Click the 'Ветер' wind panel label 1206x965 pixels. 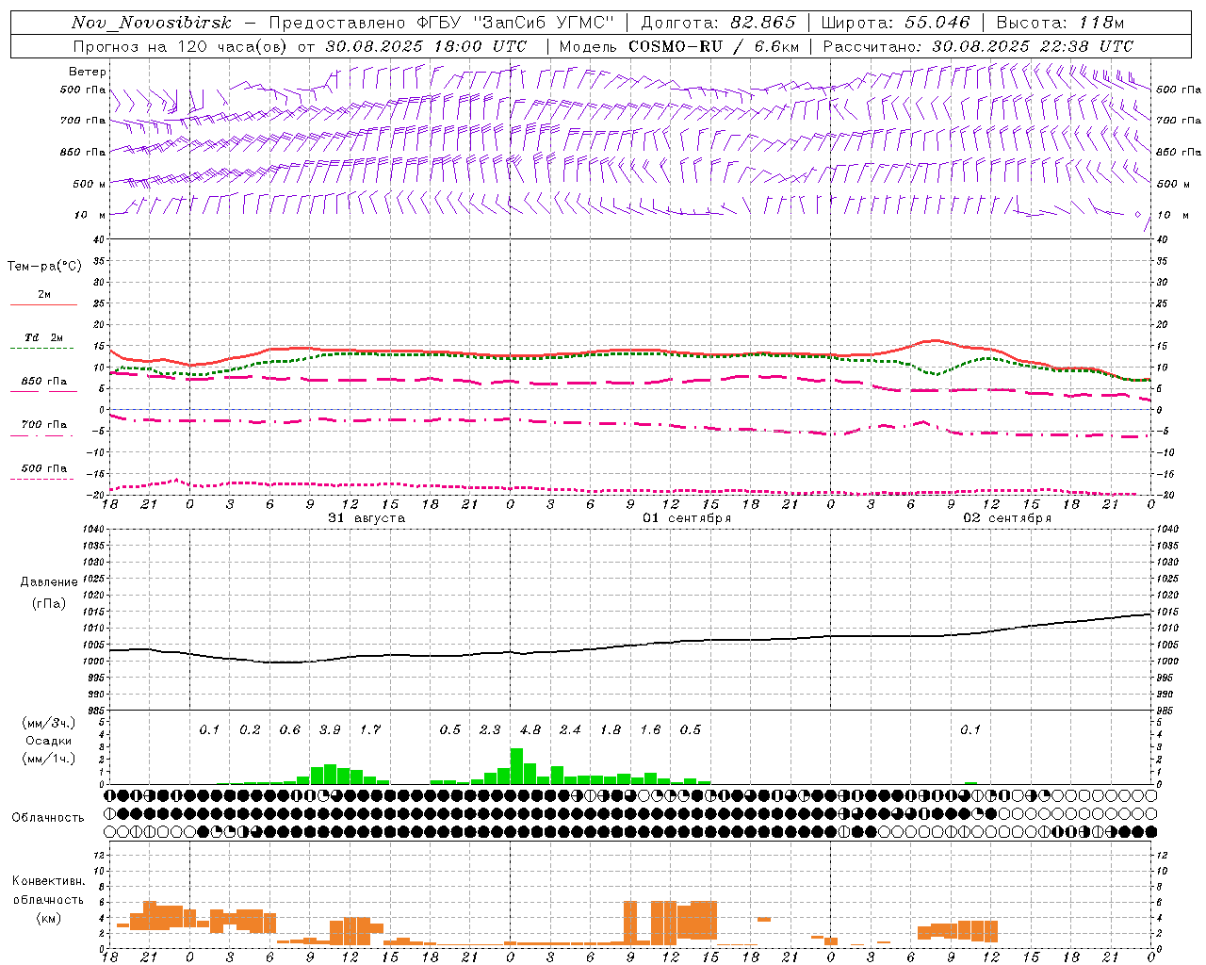tap(87, 72)
